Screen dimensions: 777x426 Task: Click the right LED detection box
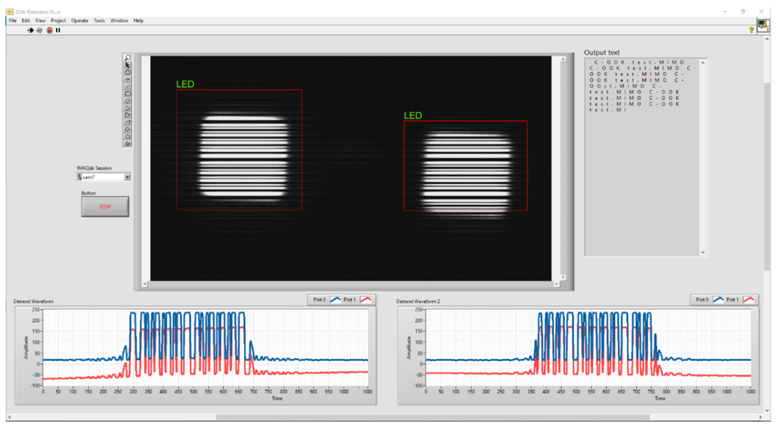466,166
